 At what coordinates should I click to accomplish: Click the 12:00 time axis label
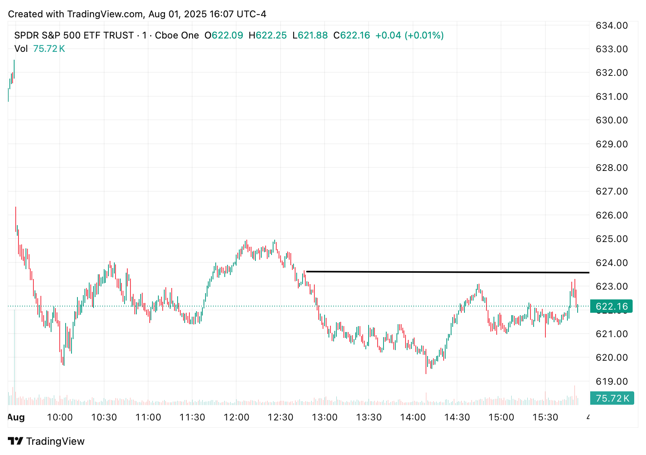pyautogui.click(x=237, y=417)
